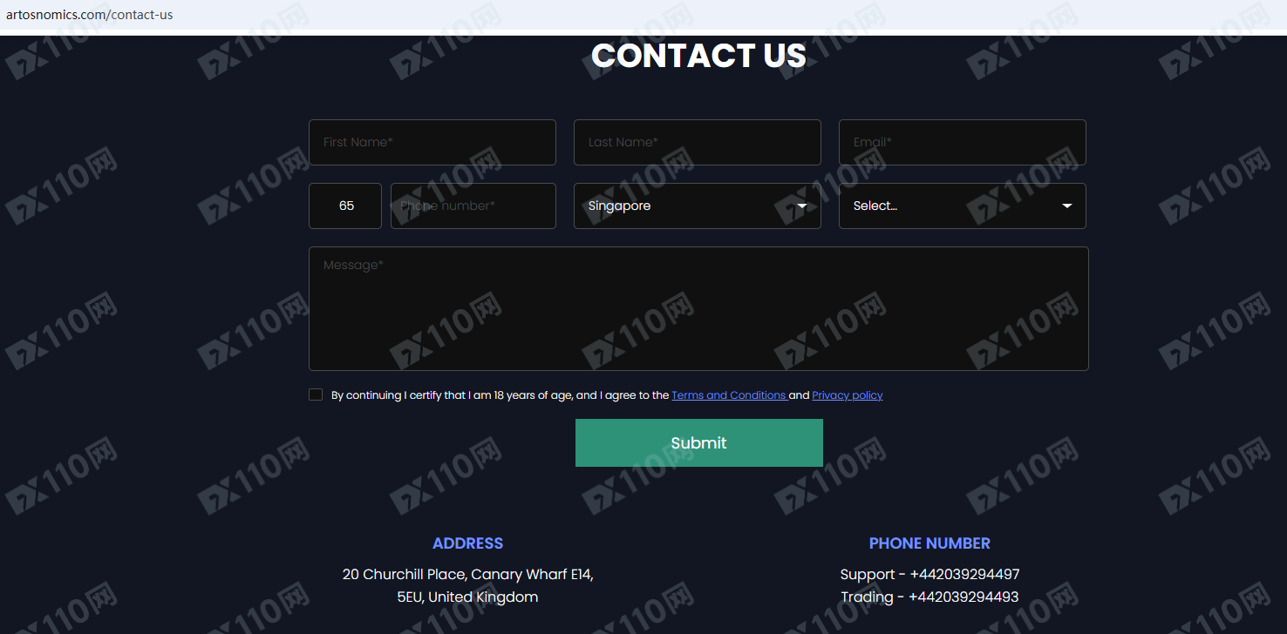The height and width of the screenshot is (634, 1287).
Task: Click the Support phone number text
Action: coord(929,575)
